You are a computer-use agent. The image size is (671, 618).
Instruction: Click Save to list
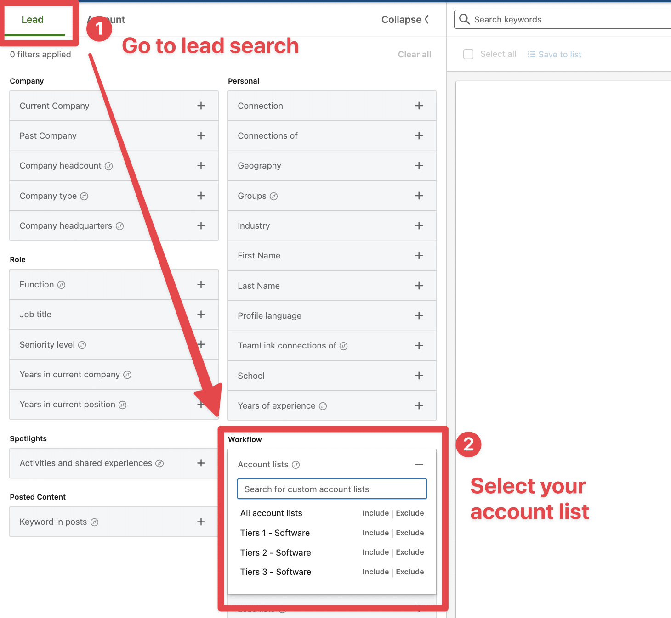click(x=560, y=54)
